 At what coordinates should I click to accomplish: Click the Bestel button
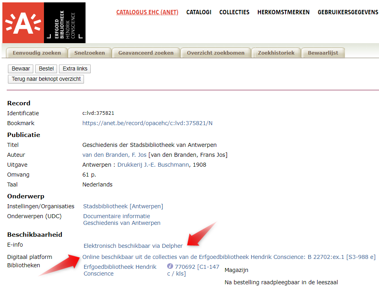(x=46, y=69)
